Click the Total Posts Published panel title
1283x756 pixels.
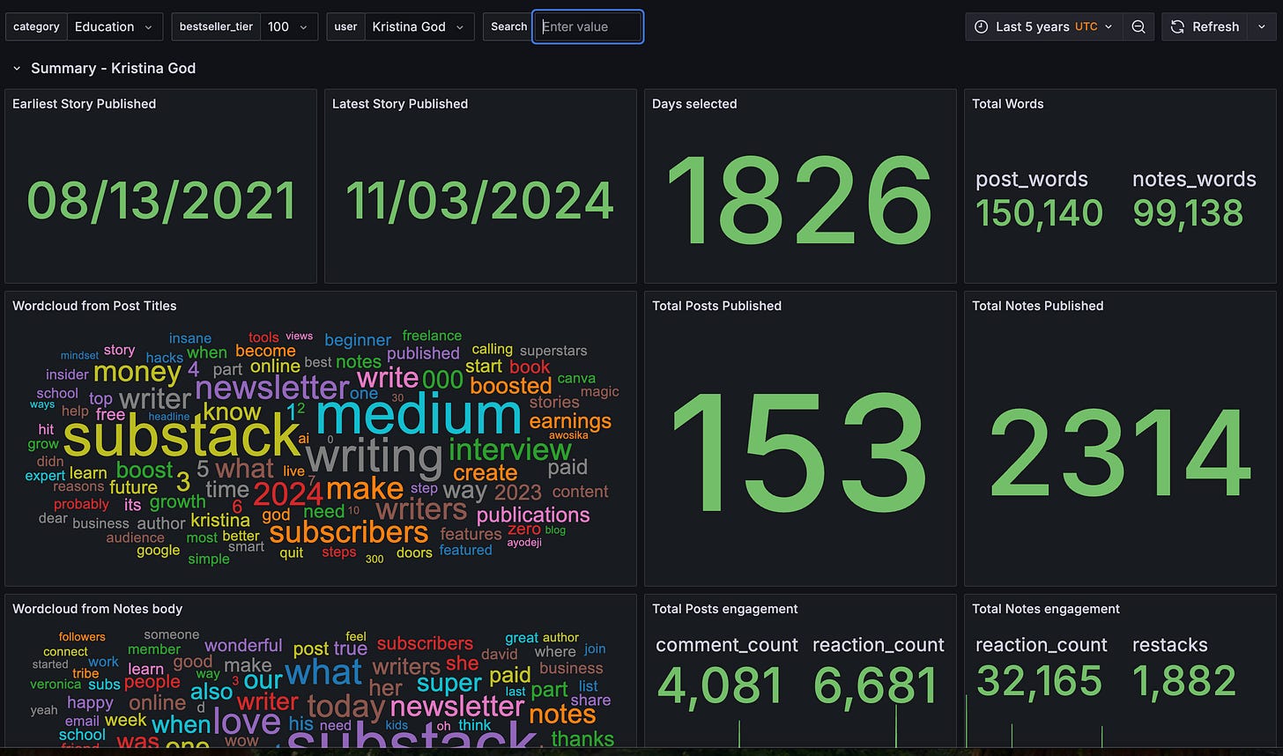(716, 306)
